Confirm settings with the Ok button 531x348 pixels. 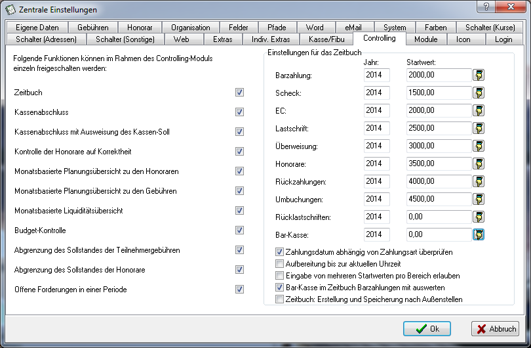[427, 329]
